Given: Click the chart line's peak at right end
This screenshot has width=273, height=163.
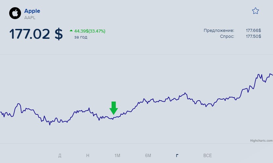Looking at the screenshot, I should (270, 74).
